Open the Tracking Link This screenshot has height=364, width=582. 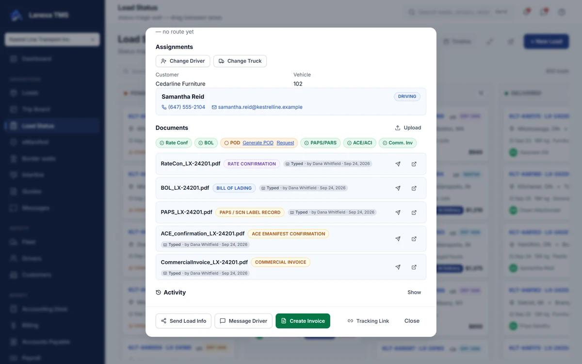[x=368, y=321]
